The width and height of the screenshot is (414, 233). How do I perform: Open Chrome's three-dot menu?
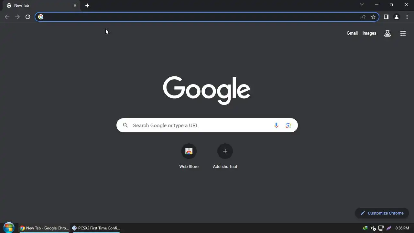click(407, 17)
